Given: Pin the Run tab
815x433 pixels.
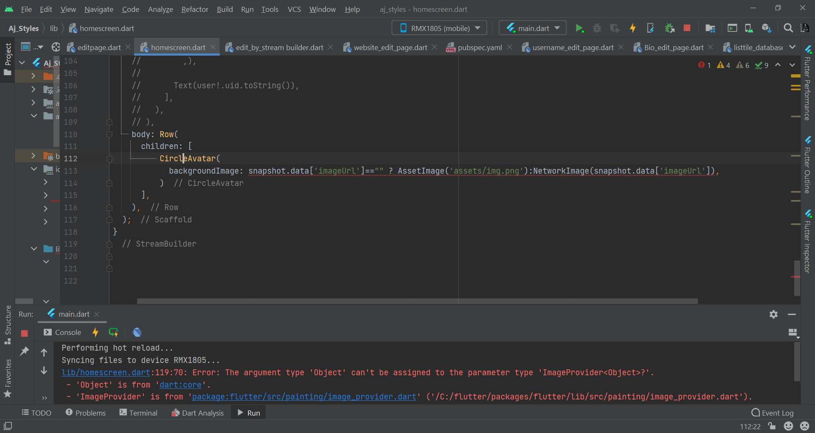Looking at the screenshot, I should (x=24, y=351).
